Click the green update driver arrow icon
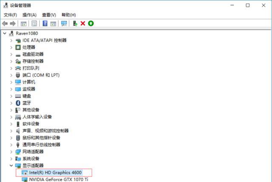Viewport: 272px width, 182px height. tap(91, 23)
